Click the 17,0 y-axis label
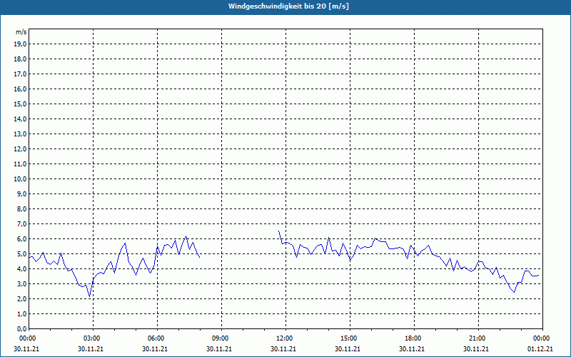 [21, 74]
